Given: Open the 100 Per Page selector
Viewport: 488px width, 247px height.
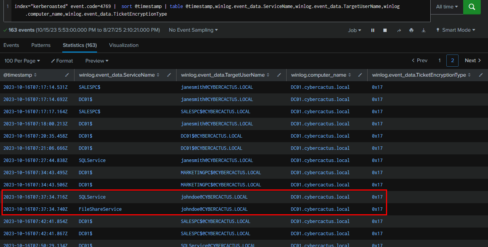Looking at the screenshot, I should pyautogui.click(x=22, y=61).
